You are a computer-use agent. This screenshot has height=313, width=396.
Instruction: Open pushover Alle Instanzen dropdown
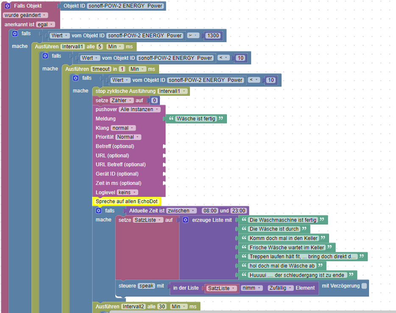[x=139, y=109]
